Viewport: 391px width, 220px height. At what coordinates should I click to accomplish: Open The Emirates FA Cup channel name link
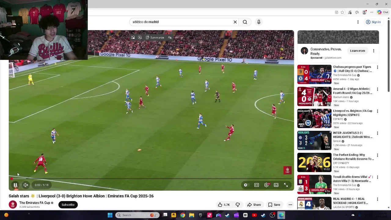coord(35,203)
